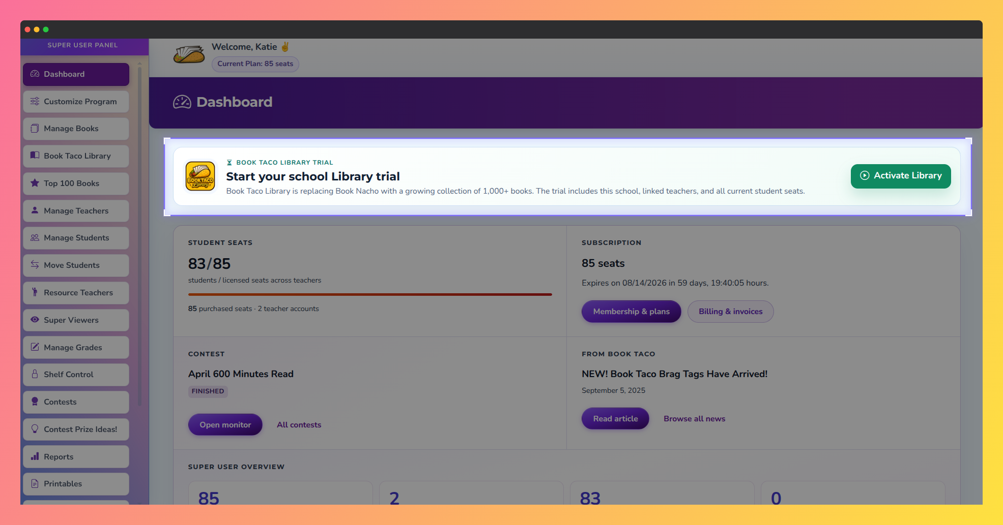
Task: Click the Welcome, Katie greeting
Action: pos(250,47)
